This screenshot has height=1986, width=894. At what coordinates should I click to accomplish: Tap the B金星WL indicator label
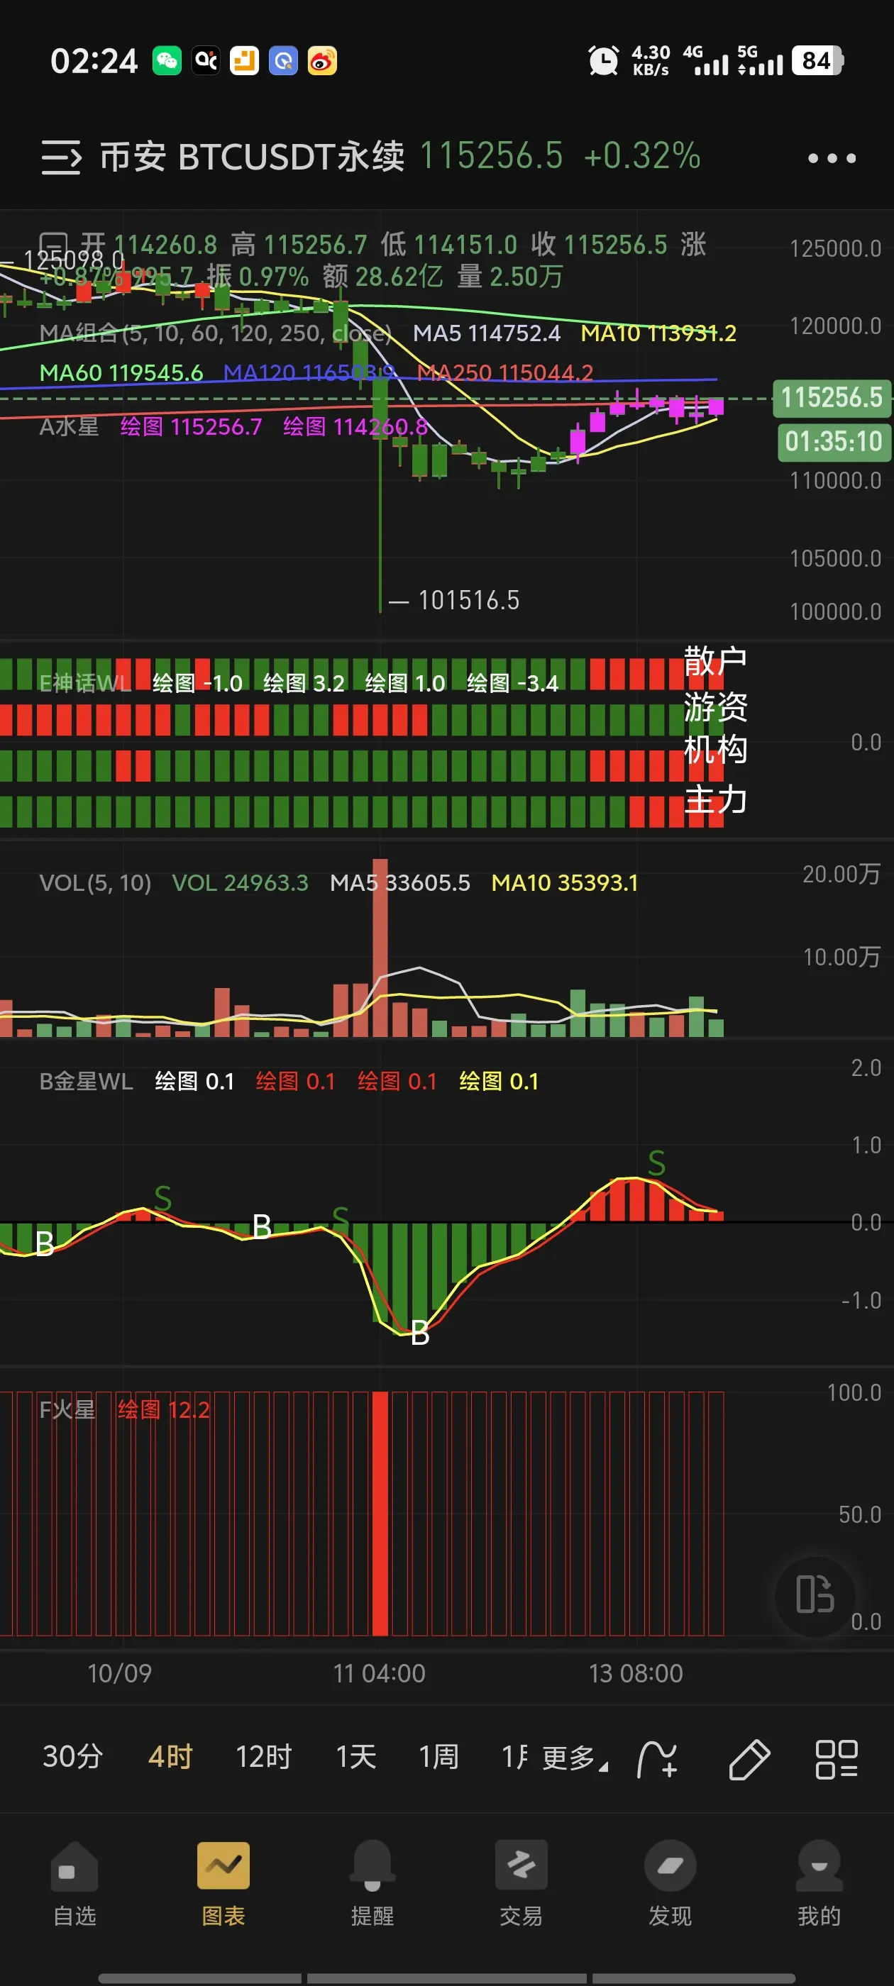click(87, 1081)
